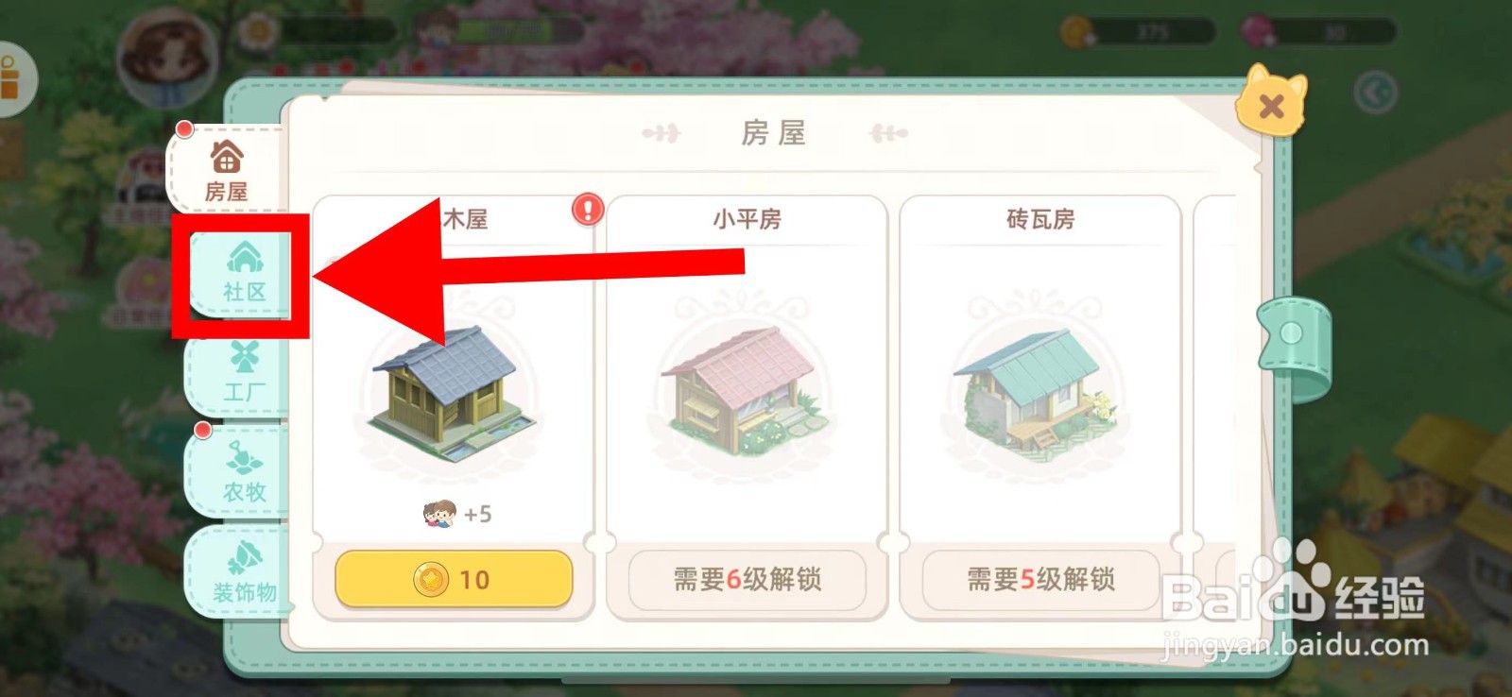1512x697 pixels.
Task: Switch to the 社区 community tab
Action: (x=244, y=272)
